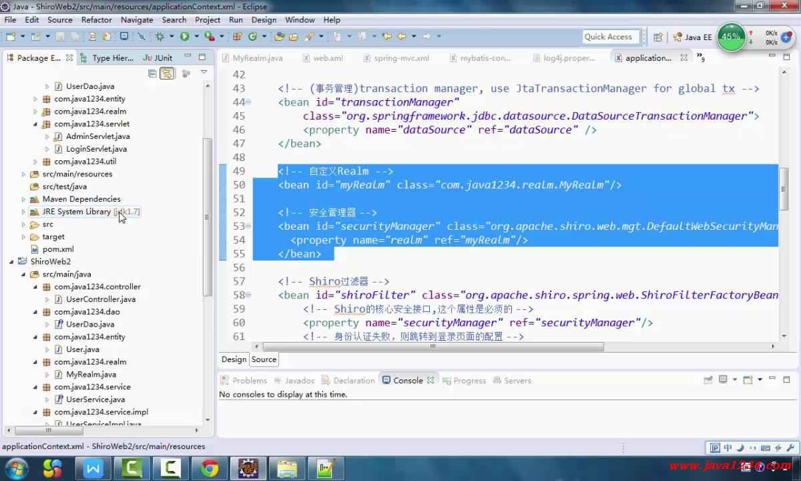Click Package Explorer vertical scrollbar thumb

[207, 217]
